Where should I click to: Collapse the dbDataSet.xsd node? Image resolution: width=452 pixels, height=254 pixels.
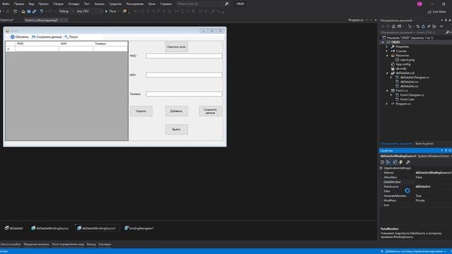point(387,73)
